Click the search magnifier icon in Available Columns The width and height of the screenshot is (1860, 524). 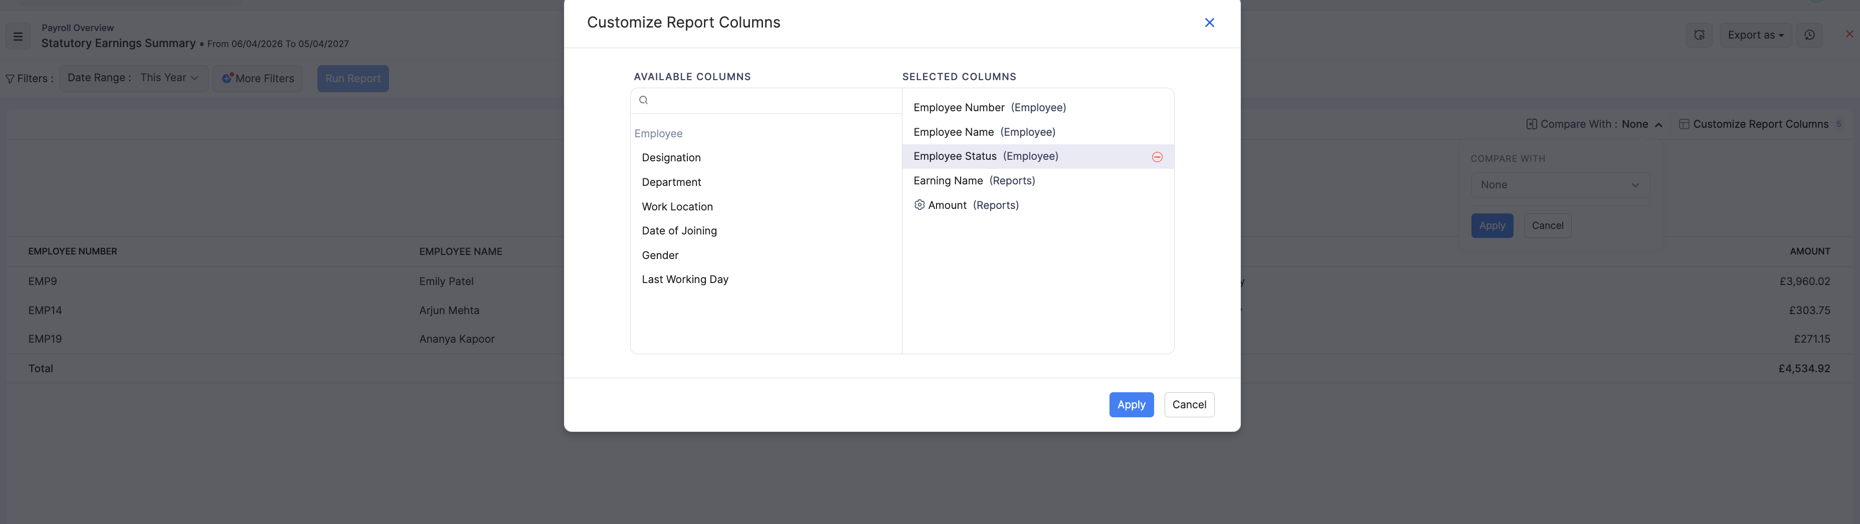tap(643, 100)
